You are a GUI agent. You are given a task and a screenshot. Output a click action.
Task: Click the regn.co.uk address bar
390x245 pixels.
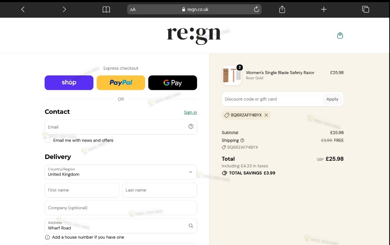[194, 10]
